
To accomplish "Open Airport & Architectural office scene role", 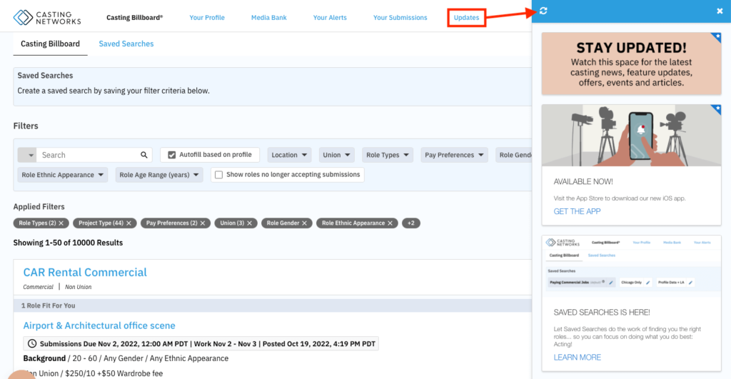I will [99, 325].
